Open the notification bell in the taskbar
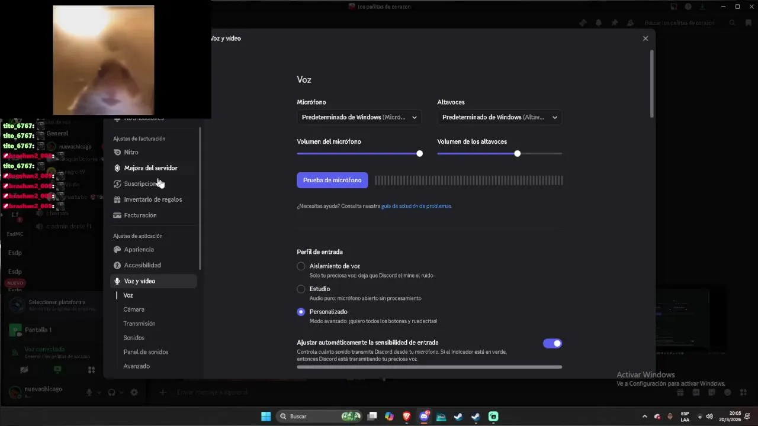Viewport: 758px width, 426px height. 747,417
